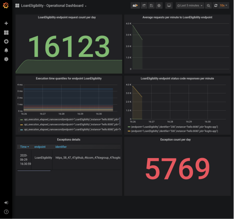Toggle the identifier="200" legend series
Screen dimensions: 234x219
174,127
